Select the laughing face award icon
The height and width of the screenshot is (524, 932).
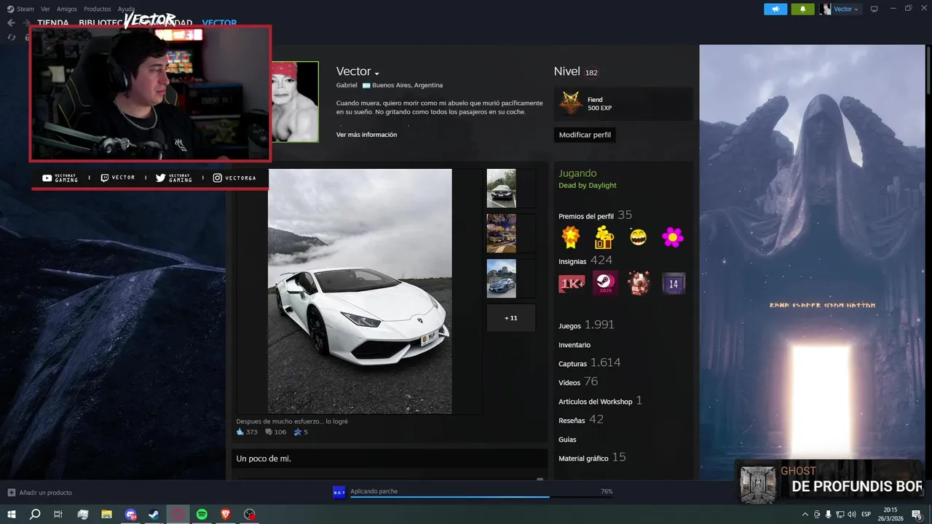639,237
